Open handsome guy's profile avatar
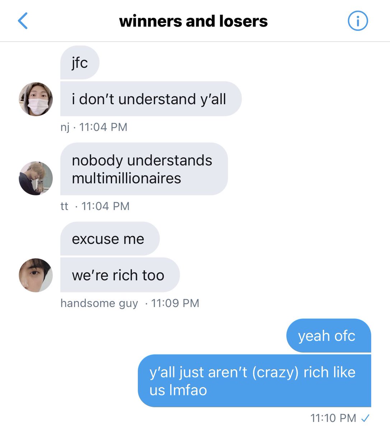This screenshot has width=390, height=431. coord(36,275)
